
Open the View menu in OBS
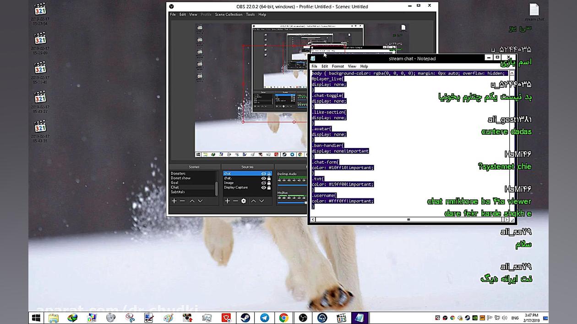(x=193, y=15)
